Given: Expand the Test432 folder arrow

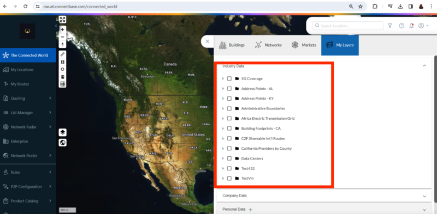Looking at the screenshot, I should click(223, 168).
